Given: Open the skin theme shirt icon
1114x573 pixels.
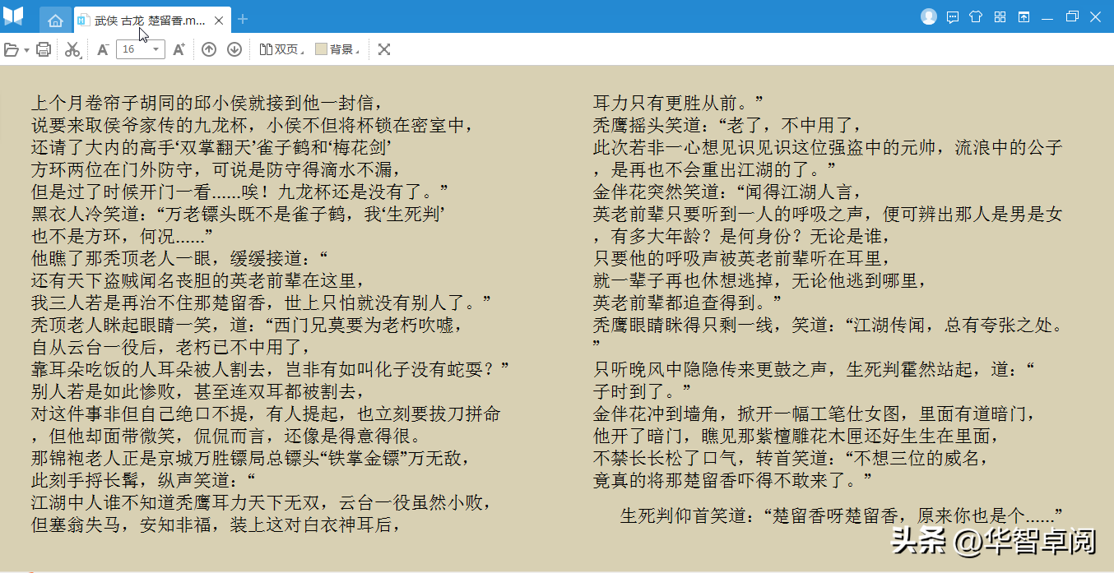Looking at the screenshot, I should tap(976, 16).
